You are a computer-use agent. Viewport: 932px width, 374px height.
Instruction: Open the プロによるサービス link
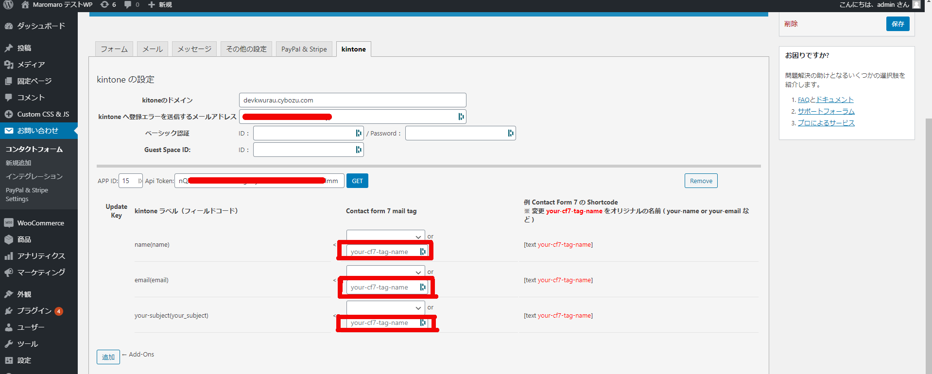[826, 123]
